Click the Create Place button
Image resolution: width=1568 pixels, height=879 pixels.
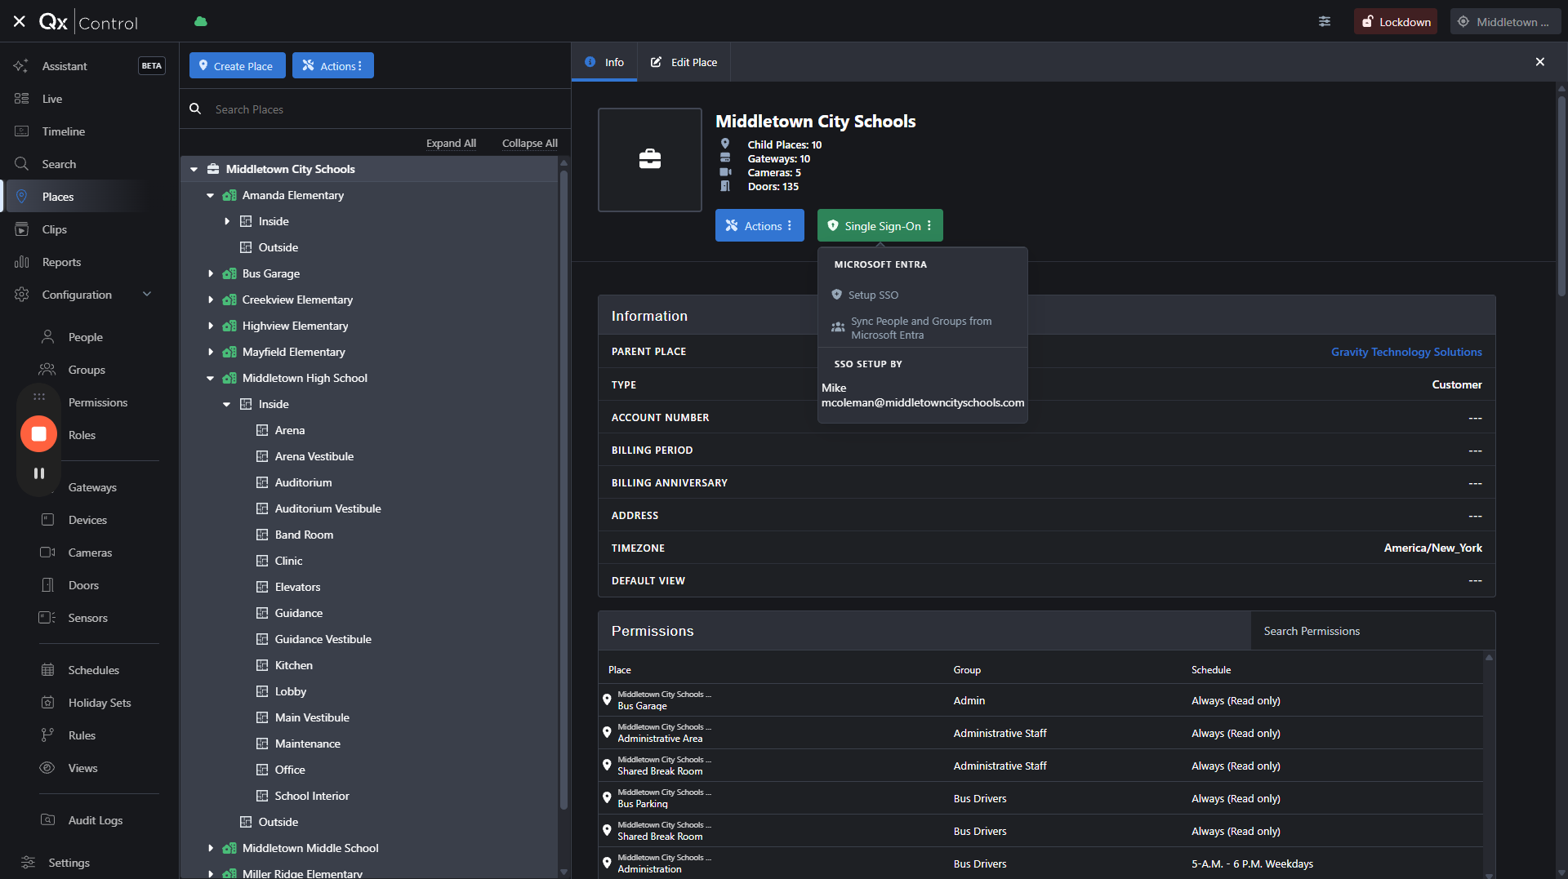(x=238, y=66)
